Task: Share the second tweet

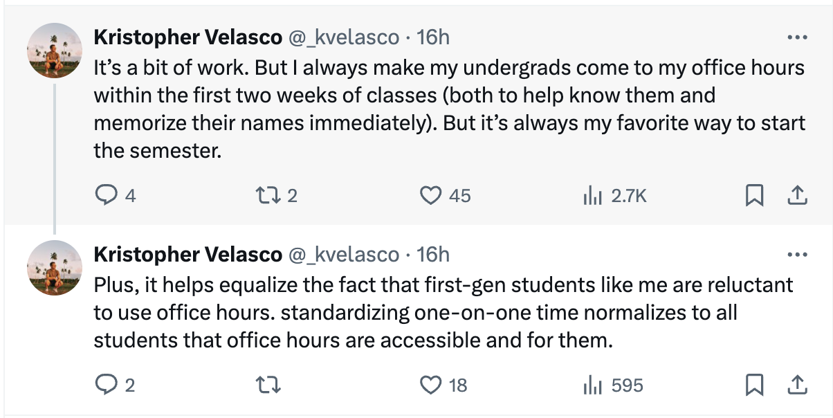Action: point(797,385)
